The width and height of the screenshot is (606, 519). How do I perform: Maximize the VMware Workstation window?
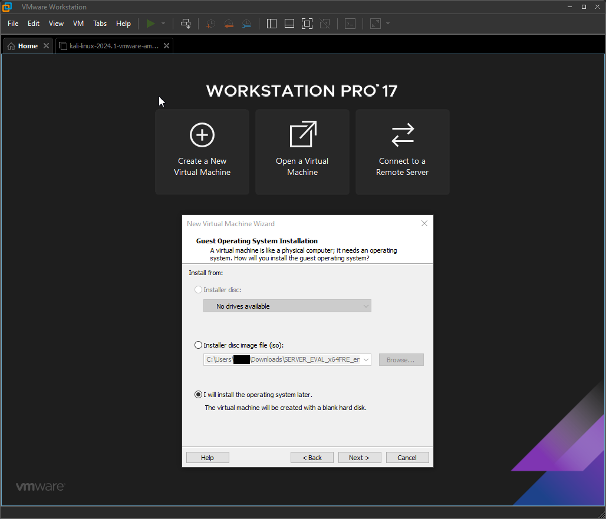[584, 7]
